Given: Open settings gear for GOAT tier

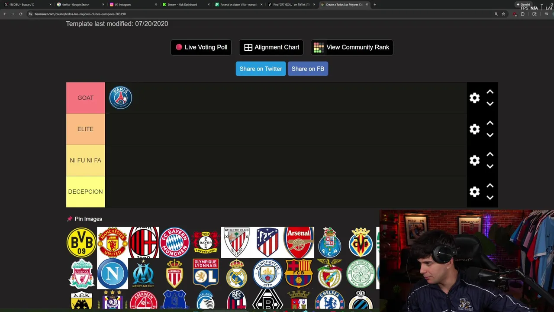Looking at the screenshot, I should pos(474,98).
